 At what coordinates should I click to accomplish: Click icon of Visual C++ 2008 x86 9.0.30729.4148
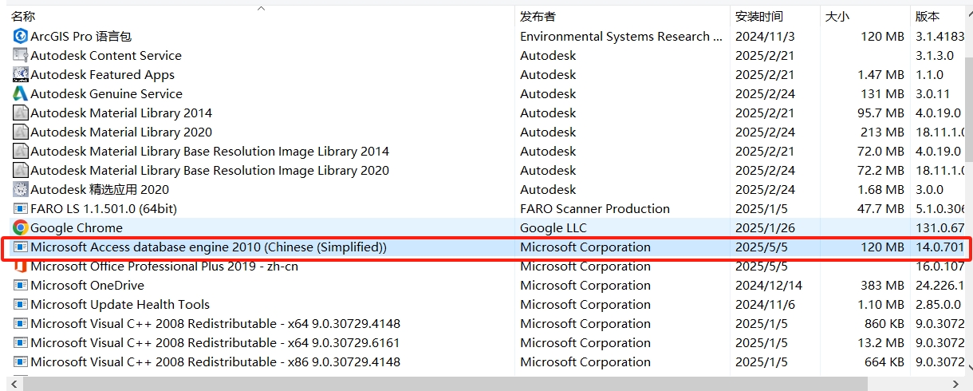[21, 361]
